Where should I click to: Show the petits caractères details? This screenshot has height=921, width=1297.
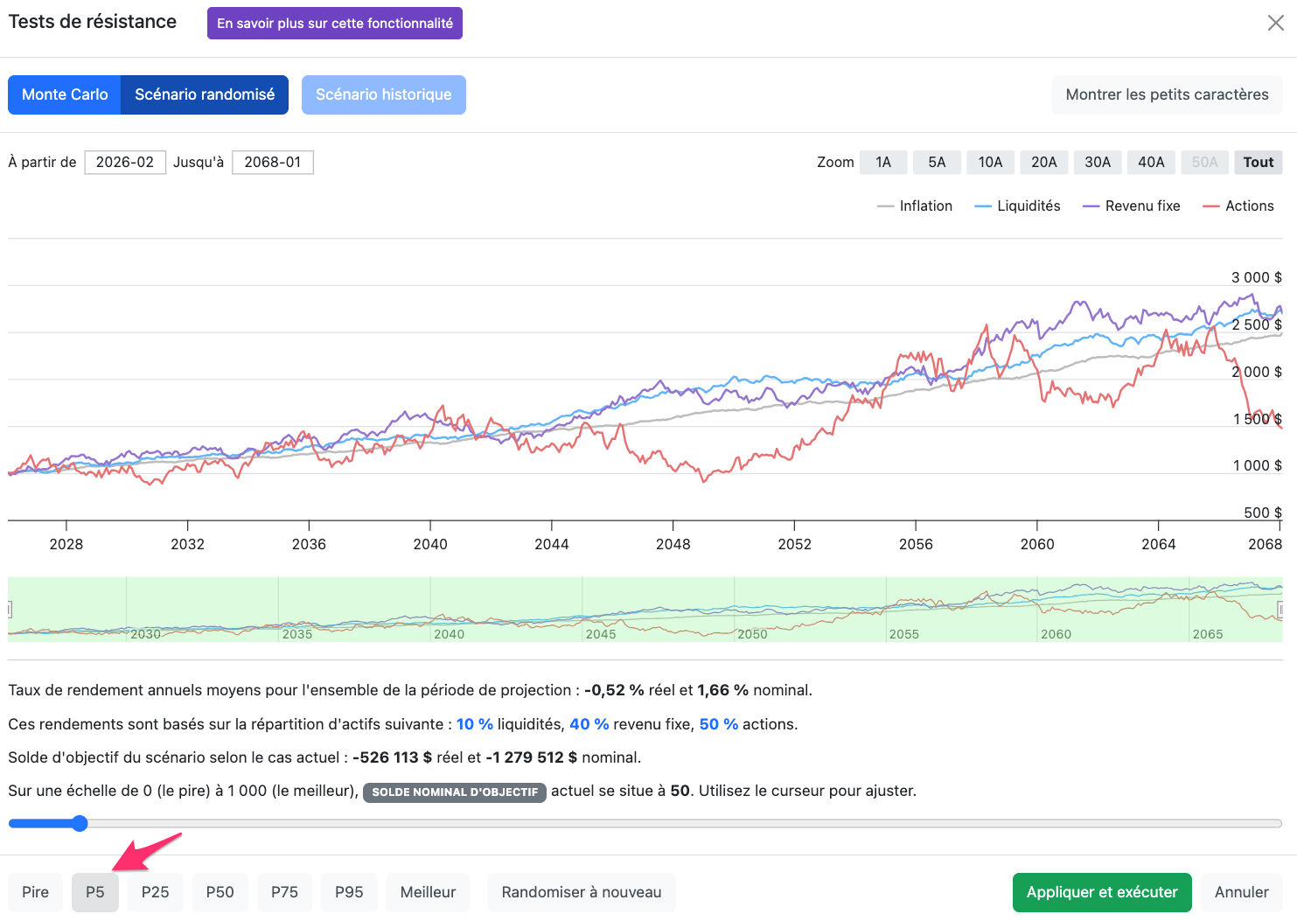tap(1167, 94)
